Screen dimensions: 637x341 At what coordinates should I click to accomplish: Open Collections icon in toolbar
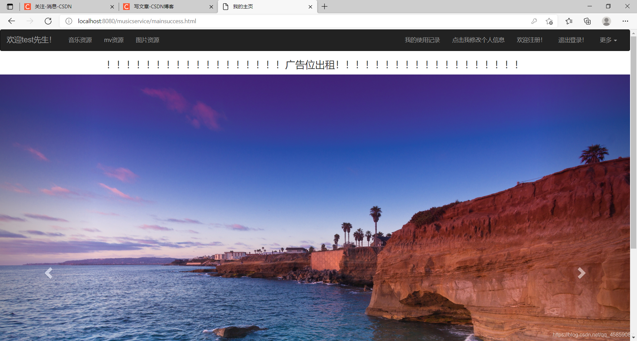(587, 21)
